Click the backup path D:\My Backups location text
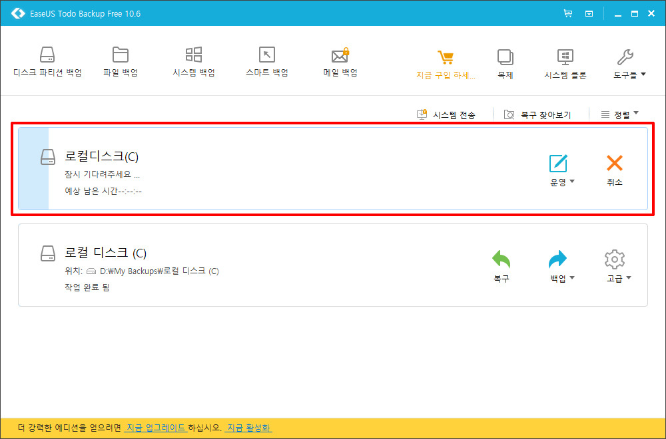 click(x=159, y=271)
